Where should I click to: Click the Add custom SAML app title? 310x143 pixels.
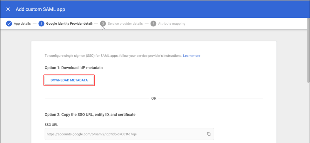click(x=40, y=9)
